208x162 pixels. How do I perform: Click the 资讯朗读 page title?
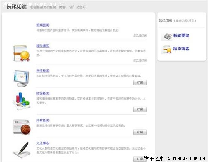17,7
